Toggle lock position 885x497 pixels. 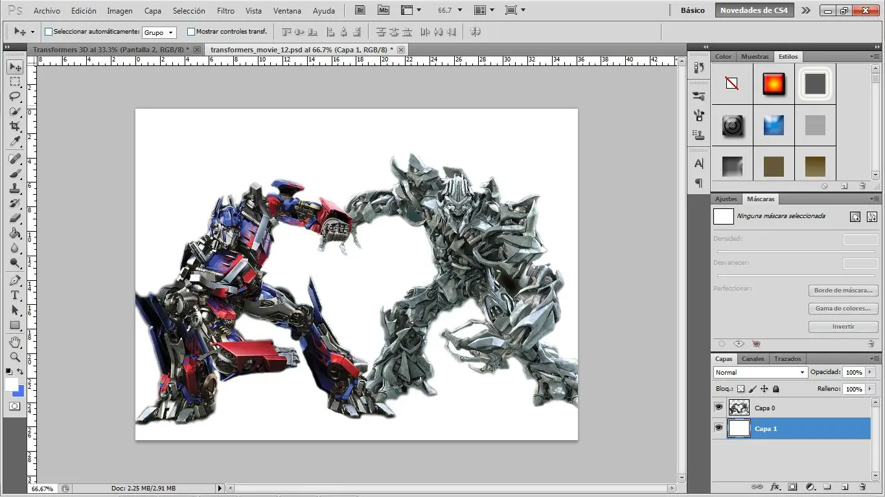[764, 389]
